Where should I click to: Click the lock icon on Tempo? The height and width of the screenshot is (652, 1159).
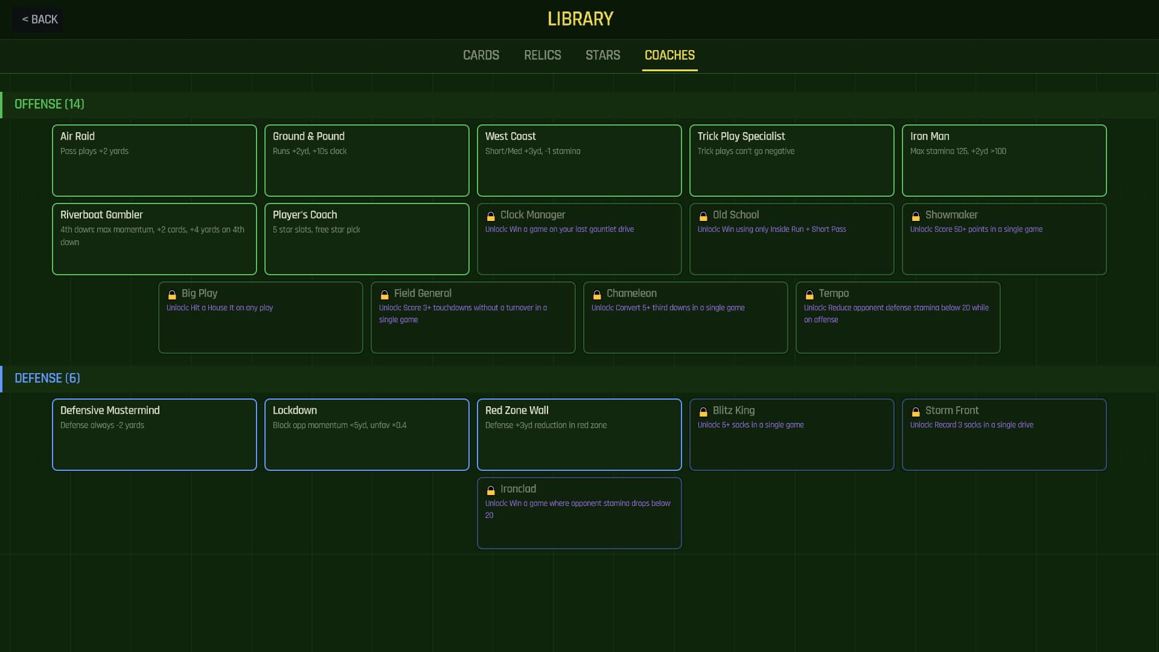point(809,295)
